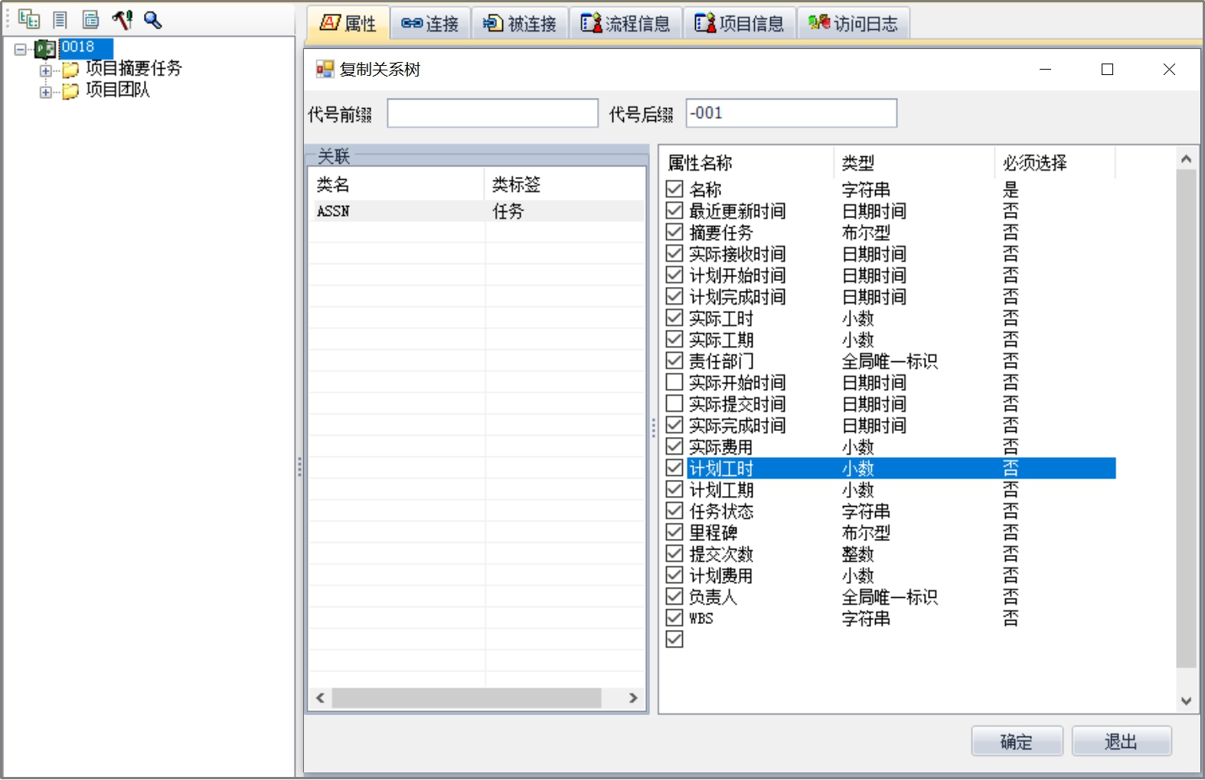Image resolution: width=1205 pixels, height=780 pixels.
Task: Toggle the 责任部门 checkbox
Action: click(x=674, y=360)
